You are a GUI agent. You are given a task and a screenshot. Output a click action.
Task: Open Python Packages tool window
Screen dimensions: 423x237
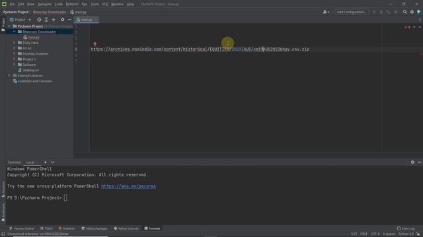coord(95,228)
